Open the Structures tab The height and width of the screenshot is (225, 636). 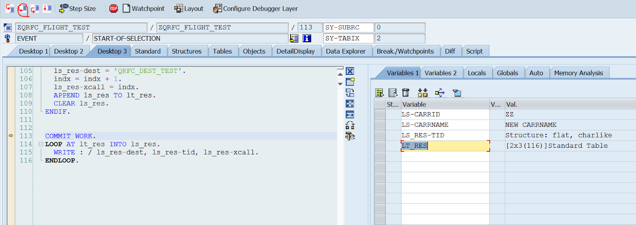[x=186, y=51]
